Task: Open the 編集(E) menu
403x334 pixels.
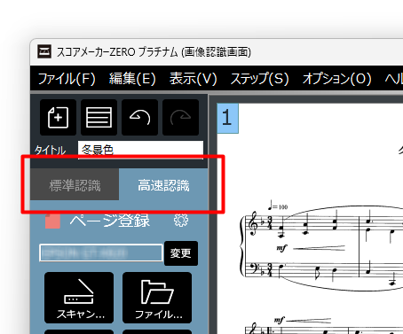Action: coord(132,79)
